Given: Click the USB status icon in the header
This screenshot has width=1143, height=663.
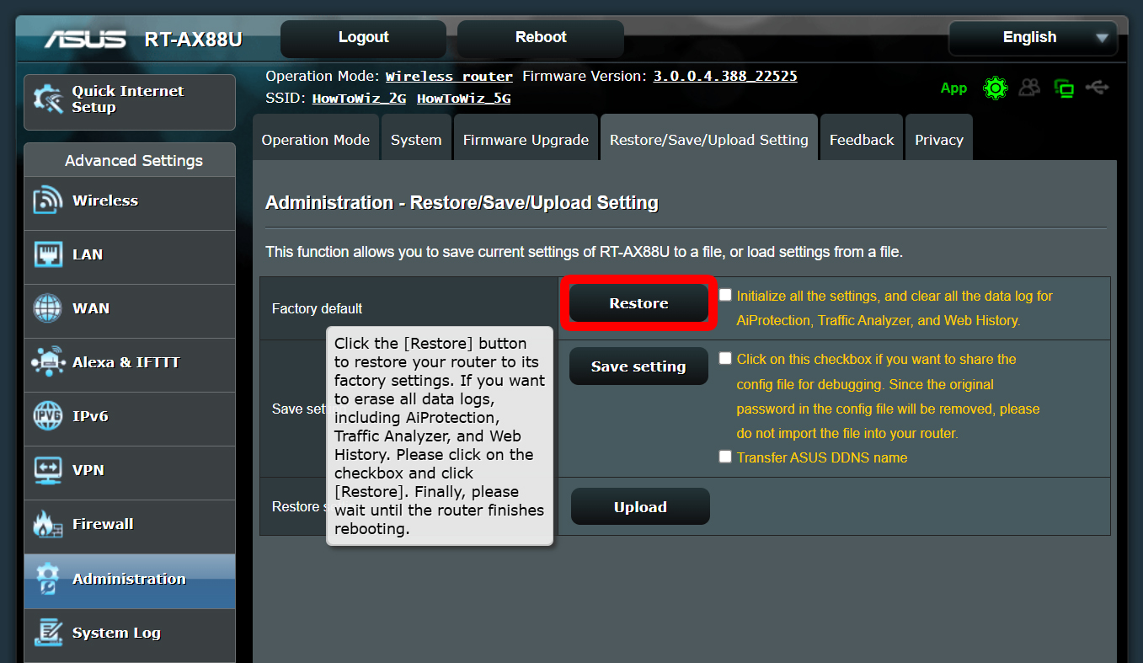Looking at the screenshot, I should [1098, 88].
